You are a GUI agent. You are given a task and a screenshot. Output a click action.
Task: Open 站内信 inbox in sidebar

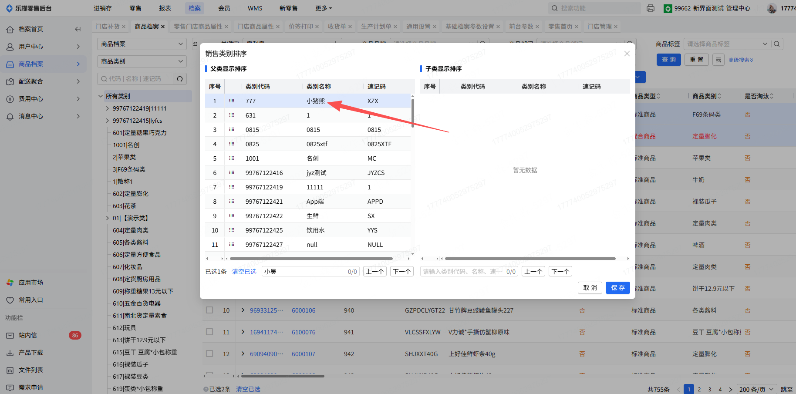click(x=28, y=335)
